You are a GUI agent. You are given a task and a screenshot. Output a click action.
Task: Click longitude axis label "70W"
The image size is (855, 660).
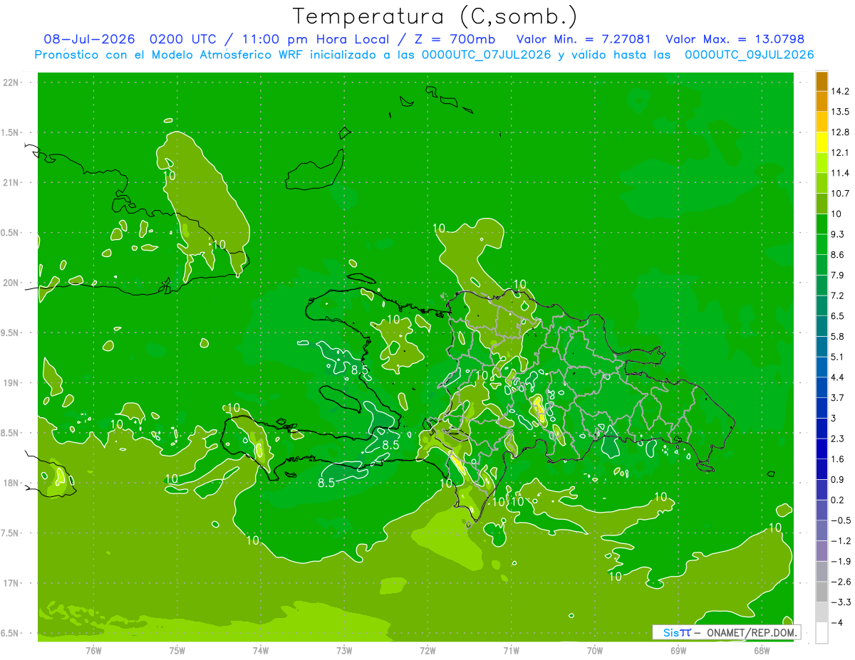click(595, 650)
